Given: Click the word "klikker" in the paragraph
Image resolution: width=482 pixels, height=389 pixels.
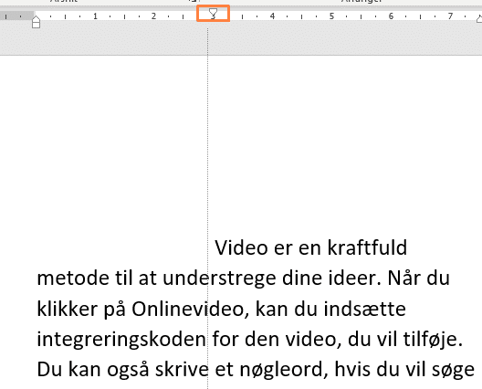Looking at the screenshot, I should (x=68, y=309).
